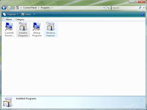The image size is (147, 110).
Task: Go back with the blue Back arrow
Action: (4, 8)
